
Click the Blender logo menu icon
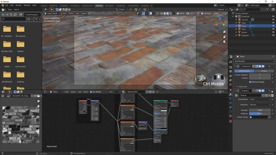(x=3, y=6)
